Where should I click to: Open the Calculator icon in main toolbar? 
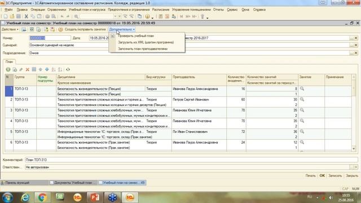click(161, 16)
